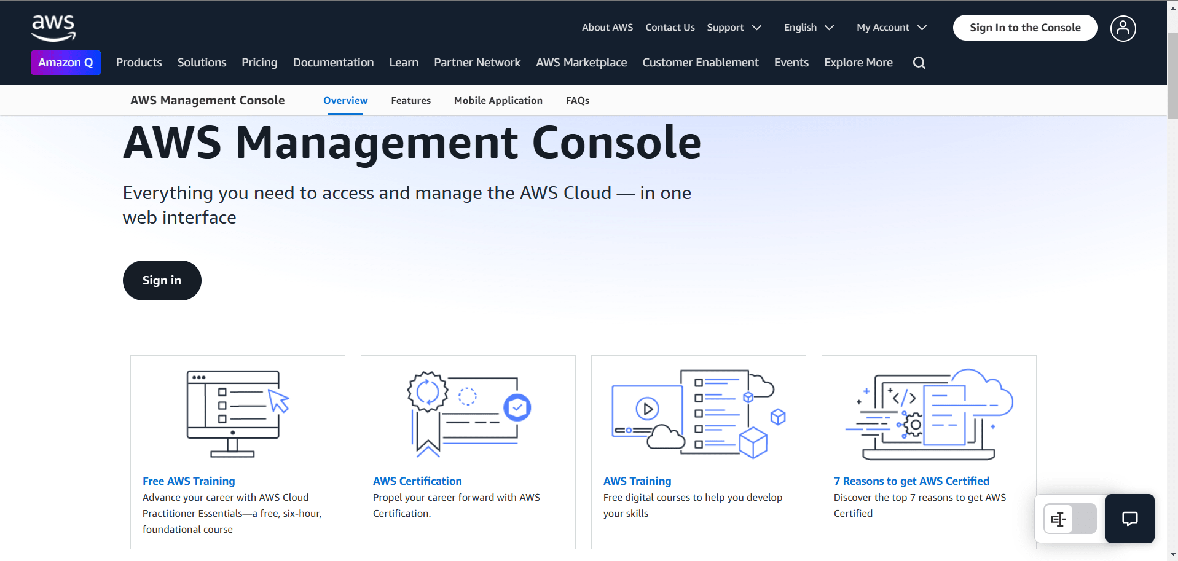Switch to the Features tab
Viewport: 1178px width, 561px height.
(410, 100)
